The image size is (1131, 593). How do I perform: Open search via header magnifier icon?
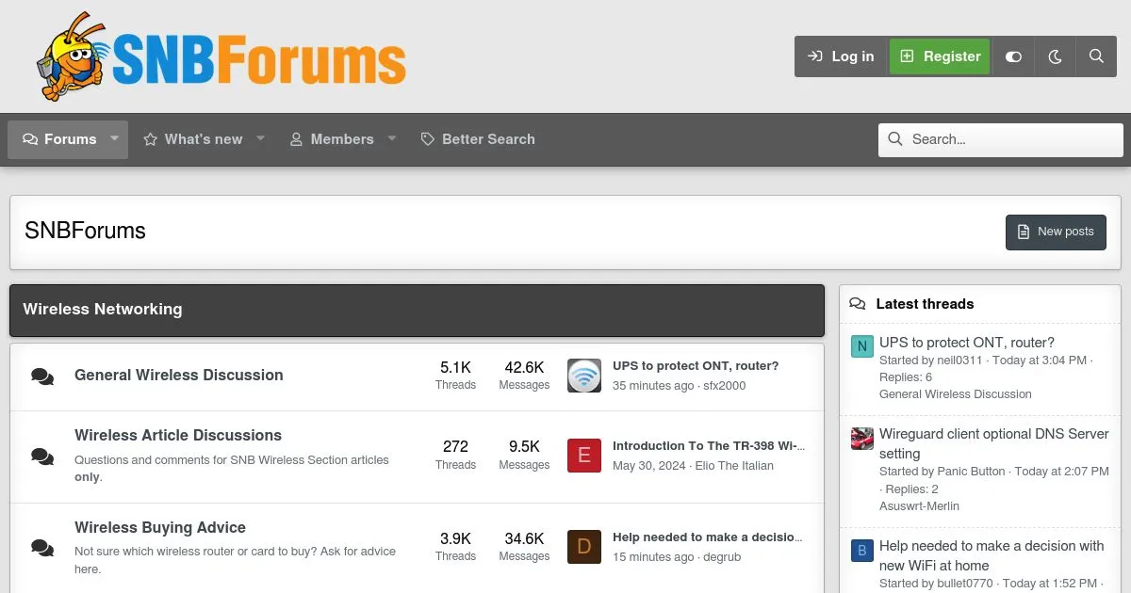[x=1096, y=56]
